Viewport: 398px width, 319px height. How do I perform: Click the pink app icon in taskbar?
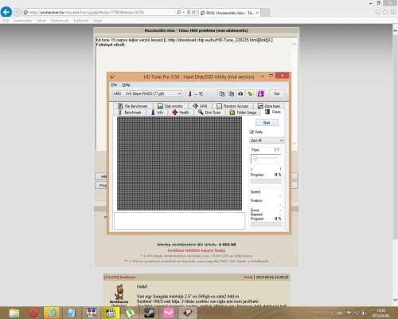(x=169, y=313)
